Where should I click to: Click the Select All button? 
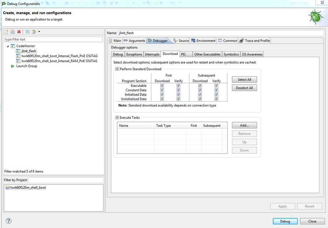244,80
